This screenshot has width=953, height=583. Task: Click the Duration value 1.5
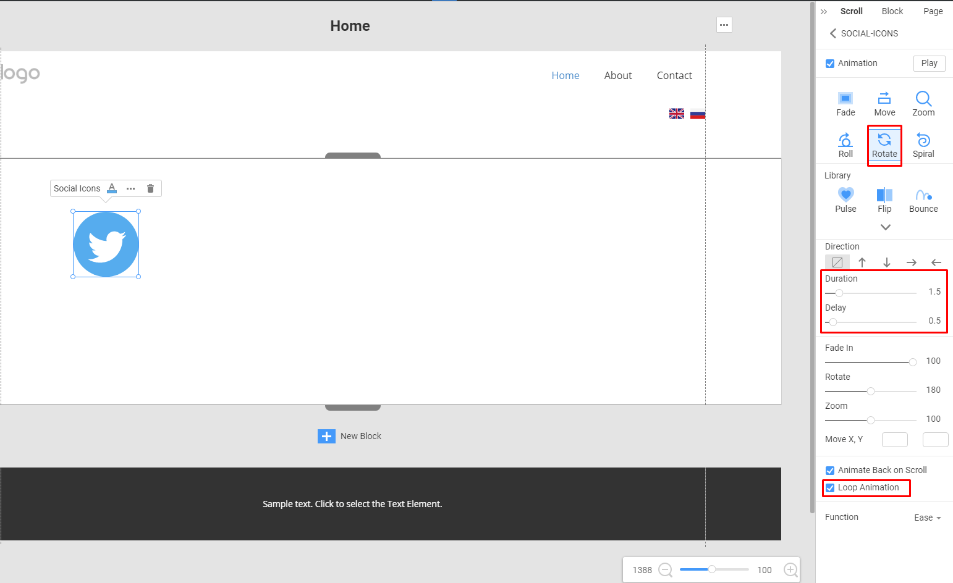tap(934, 291)
